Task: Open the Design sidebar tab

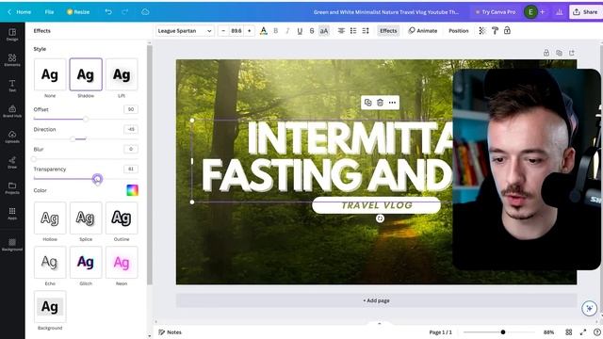Action: (x=12, y=35)
